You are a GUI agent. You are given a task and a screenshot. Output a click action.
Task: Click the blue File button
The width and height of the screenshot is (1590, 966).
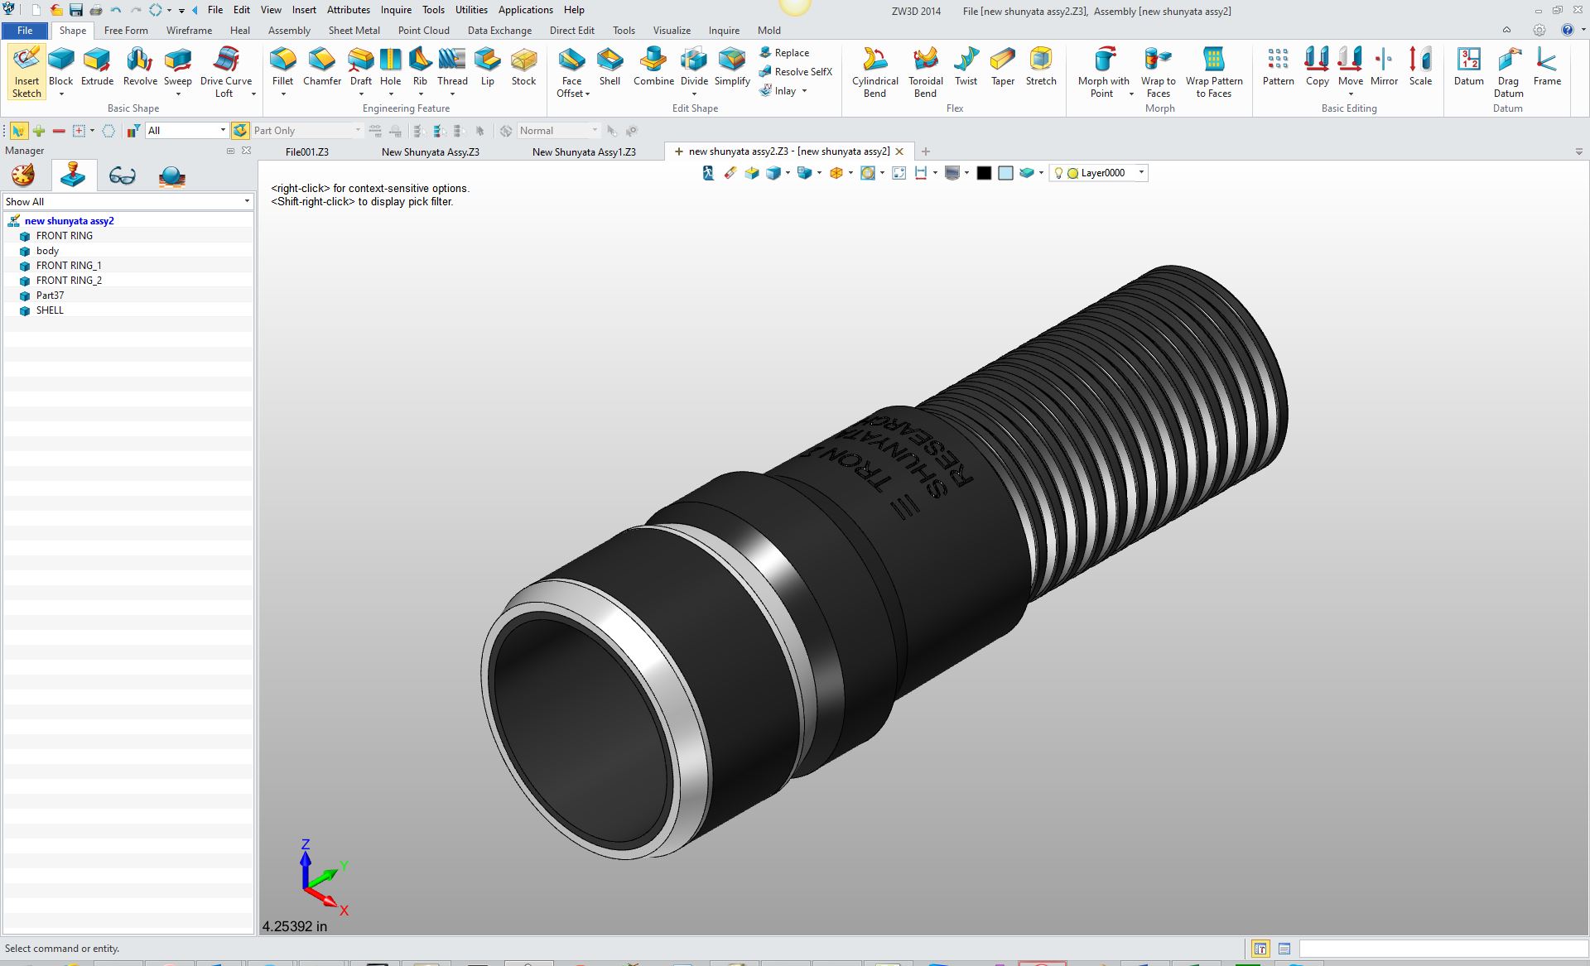pyautogui.click(x=25, y=31)
